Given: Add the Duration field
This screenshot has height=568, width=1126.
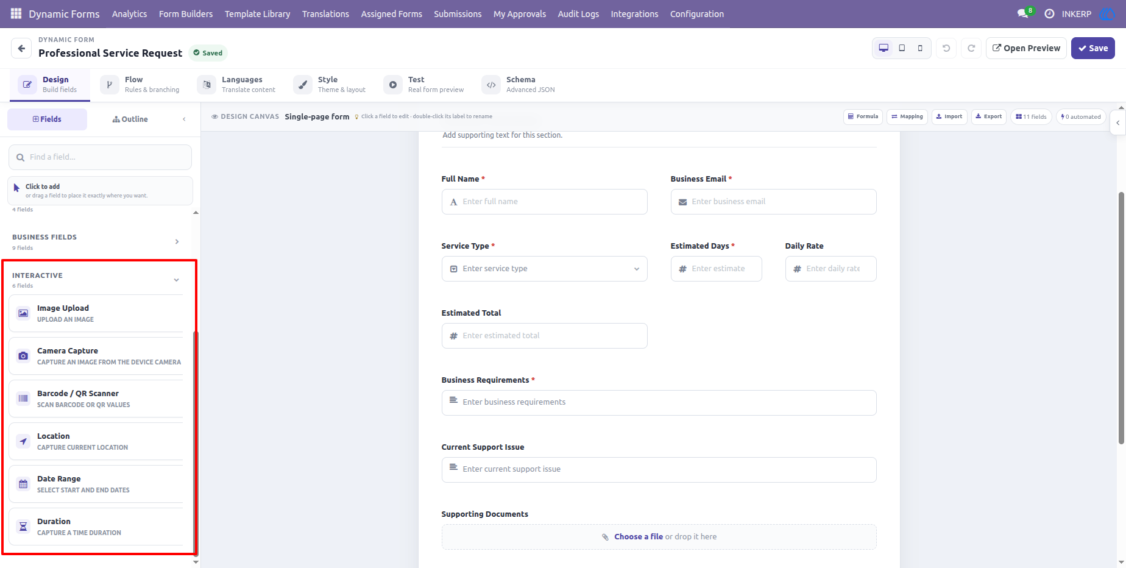Looking at the screenshot, I should pyautogui.click(x=96, y=527).
